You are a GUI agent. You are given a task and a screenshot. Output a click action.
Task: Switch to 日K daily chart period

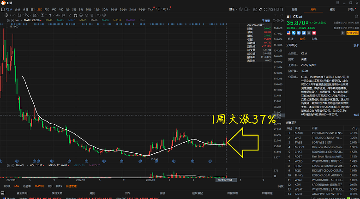point(33,9)
